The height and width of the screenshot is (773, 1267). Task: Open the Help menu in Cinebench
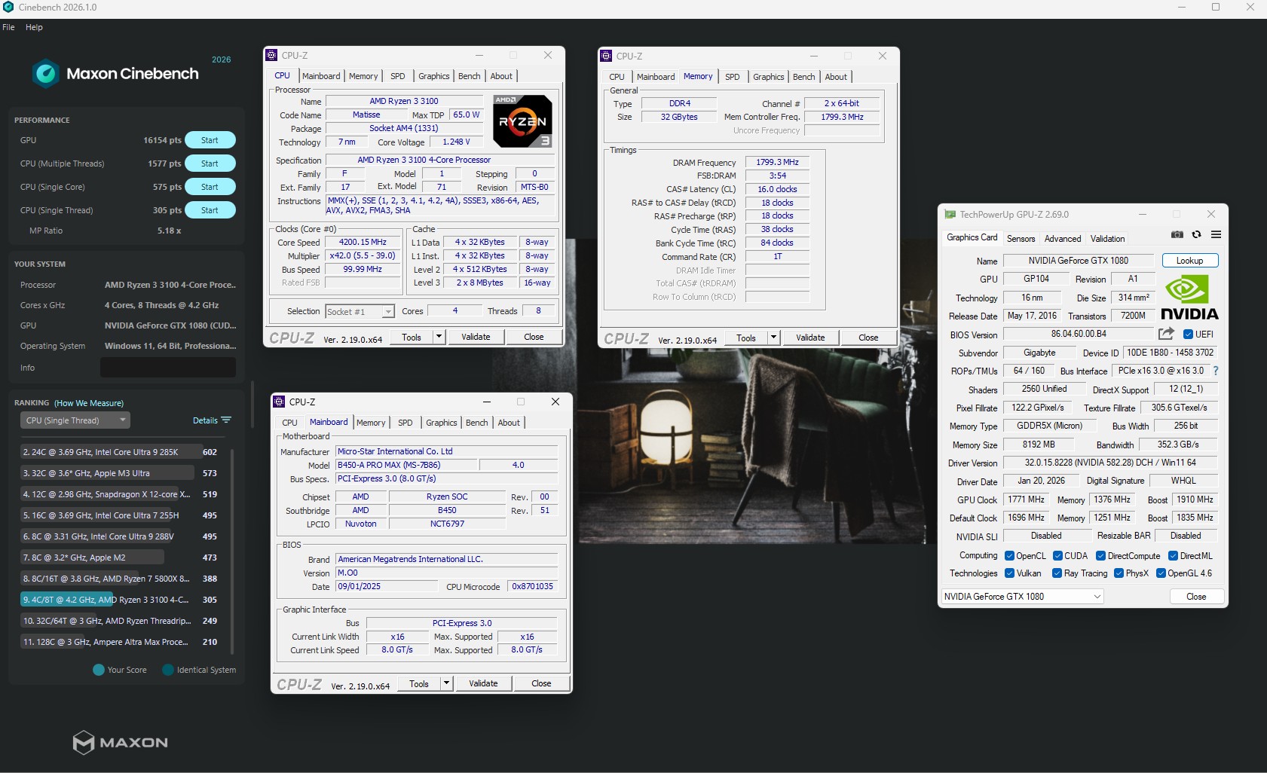click(34, 27)
